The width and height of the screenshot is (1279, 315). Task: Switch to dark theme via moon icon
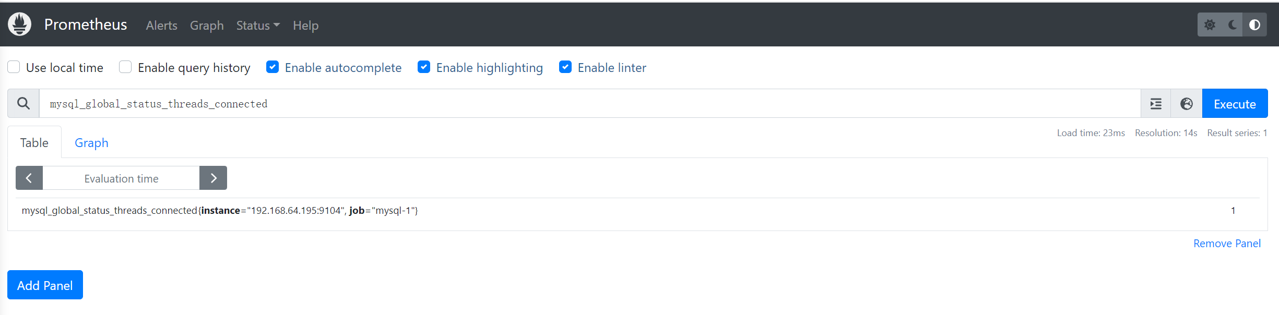click(x=1233, y=25)
